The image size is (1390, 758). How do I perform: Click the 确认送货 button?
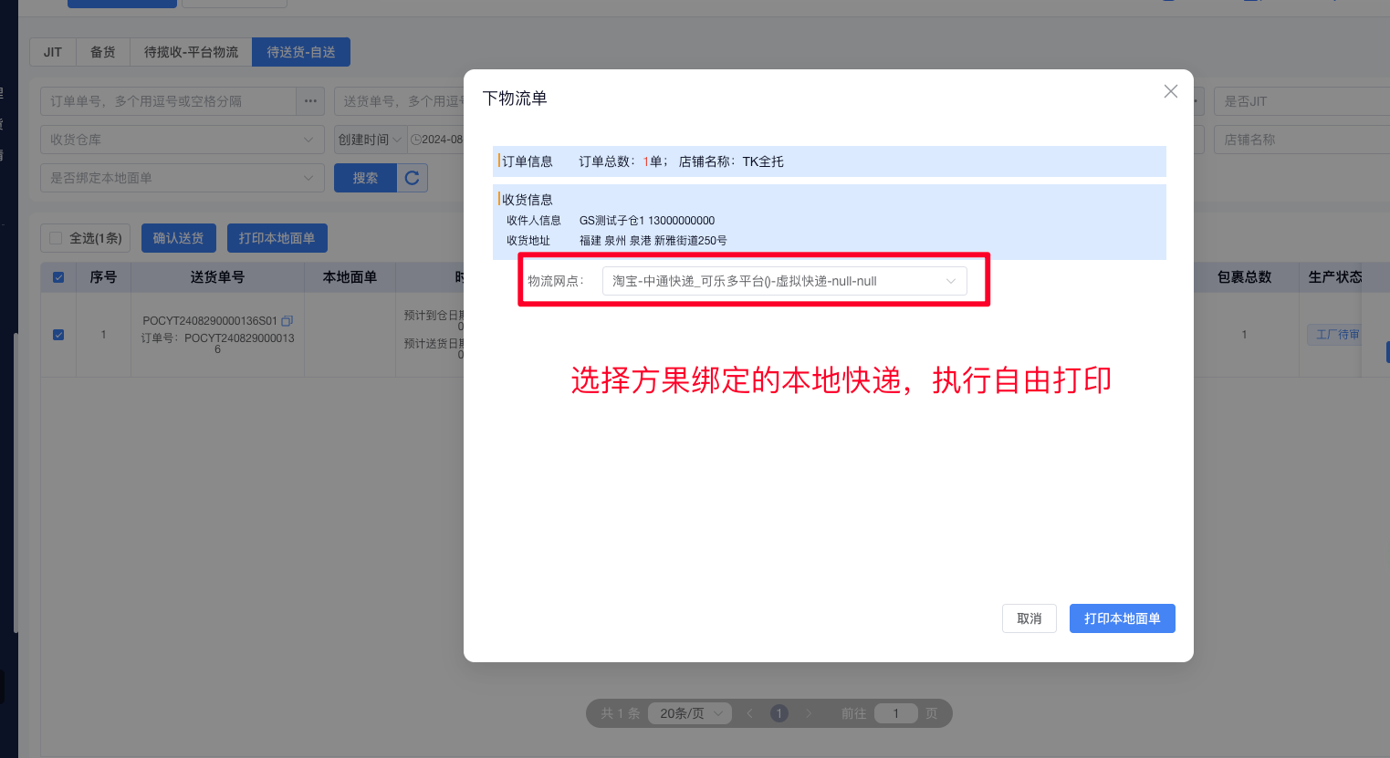click(178, 238)
